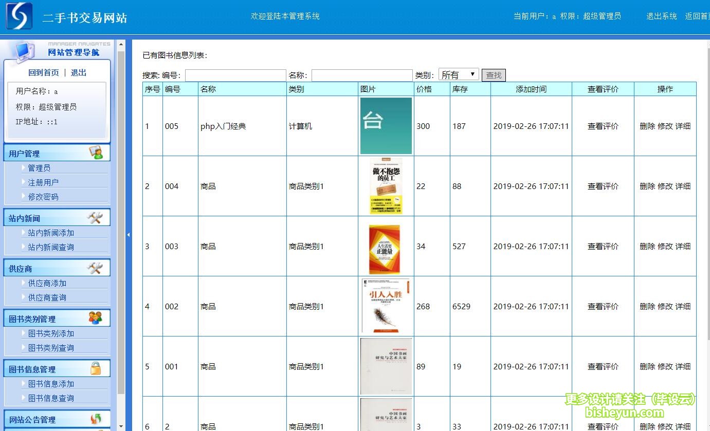The height and width of the screenshot is (431, 710).
Task: Open 图书信息添加 in the sidebar
Action: 51,384
